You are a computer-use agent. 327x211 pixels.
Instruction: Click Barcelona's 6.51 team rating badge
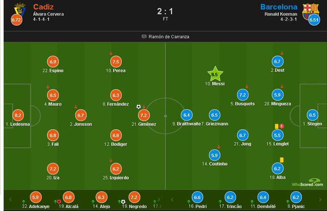pyautogui.click(x=315, y=20)
